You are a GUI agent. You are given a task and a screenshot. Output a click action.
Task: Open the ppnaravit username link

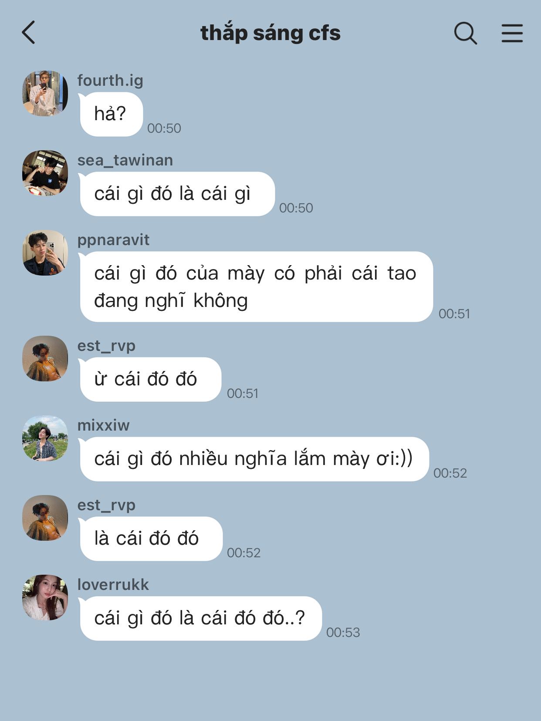point(113,240)
